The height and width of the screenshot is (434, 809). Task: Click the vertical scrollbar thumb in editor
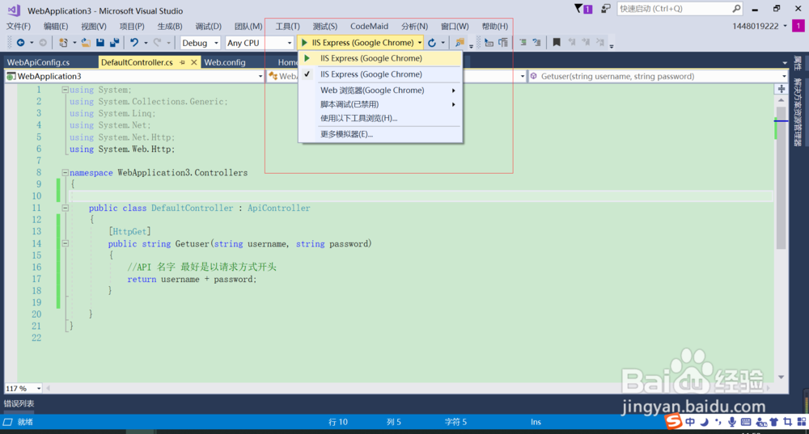pyautogui.click(x=781, y=178)
